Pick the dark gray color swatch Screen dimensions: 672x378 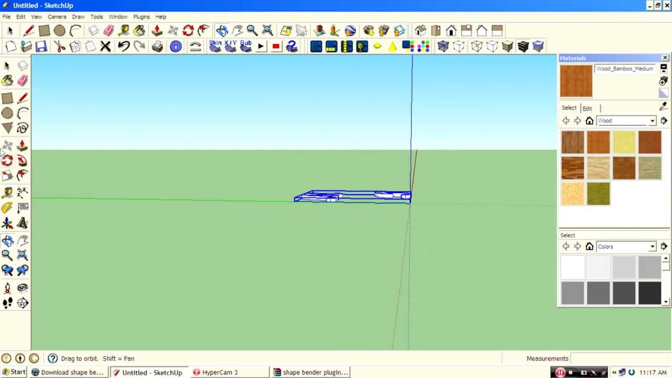click(624, 293)
